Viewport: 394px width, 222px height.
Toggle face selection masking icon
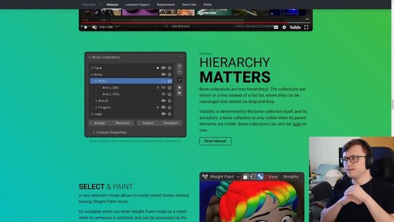click(246, 177)
